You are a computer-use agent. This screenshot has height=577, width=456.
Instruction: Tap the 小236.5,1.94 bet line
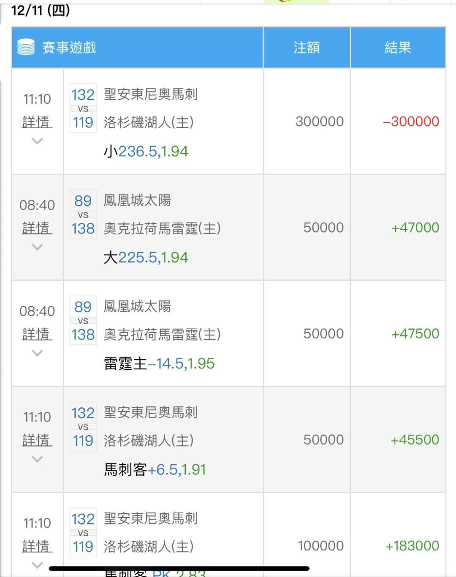146,151
